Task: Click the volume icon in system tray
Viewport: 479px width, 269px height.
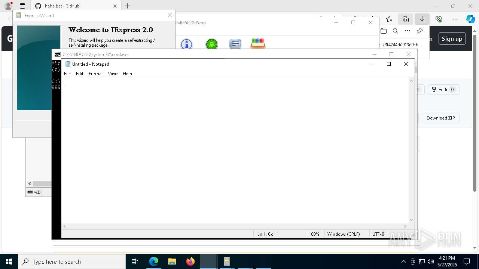Action: pyautogui.click(x=431, y=262)
